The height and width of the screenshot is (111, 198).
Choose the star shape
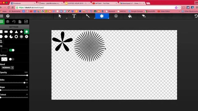click(x=21, y=32)
